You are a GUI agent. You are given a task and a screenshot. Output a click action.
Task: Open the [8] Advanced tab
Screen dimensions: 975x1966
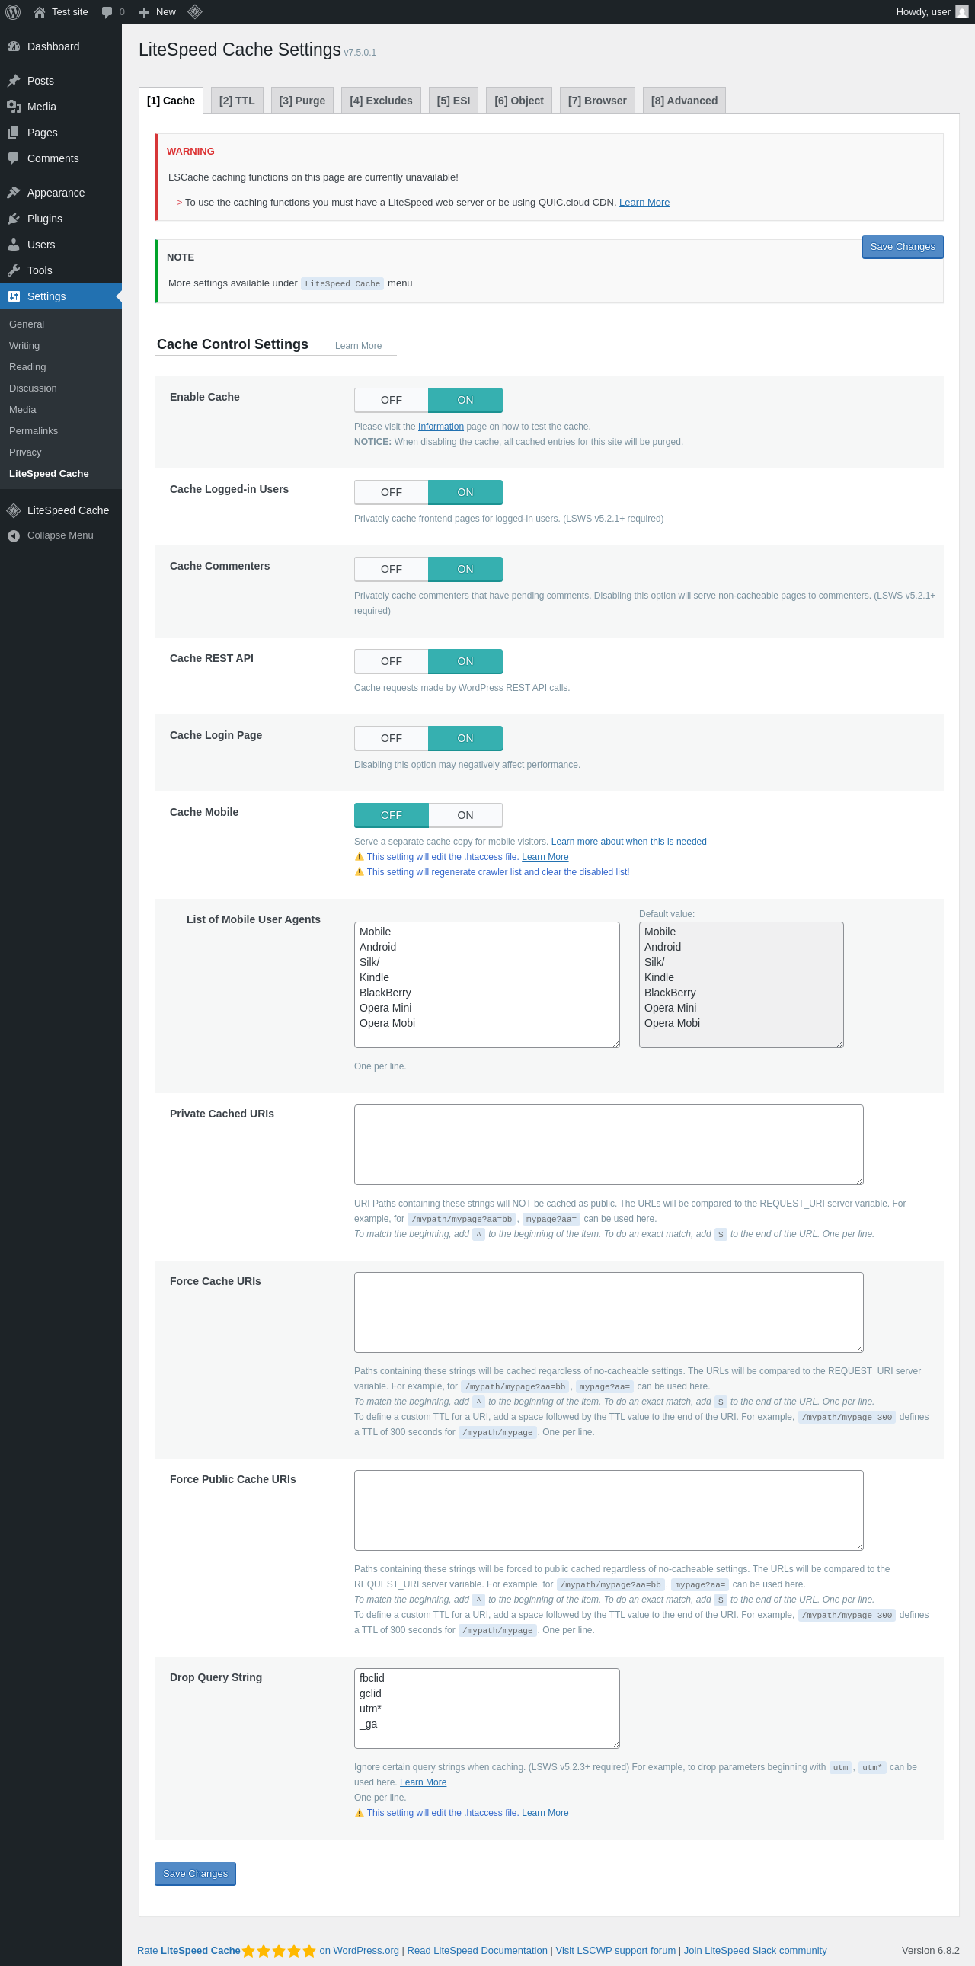tap(684, 101)
